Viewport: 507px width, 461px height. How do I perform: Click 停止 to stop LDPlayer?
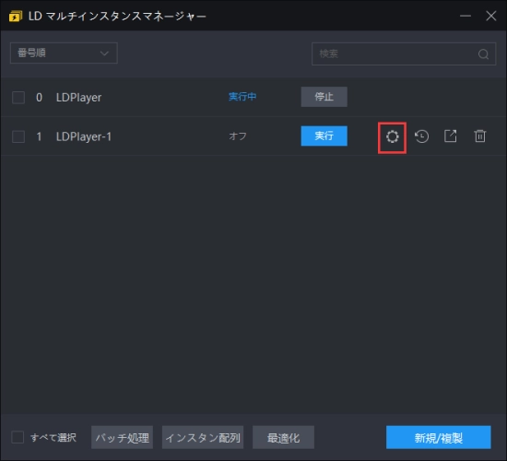pyautogui.click(x=324, y=97)
